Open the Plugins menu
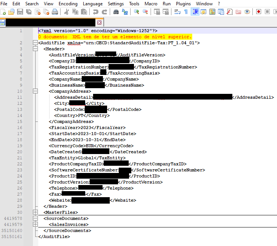277x246 pixels. 183,3
